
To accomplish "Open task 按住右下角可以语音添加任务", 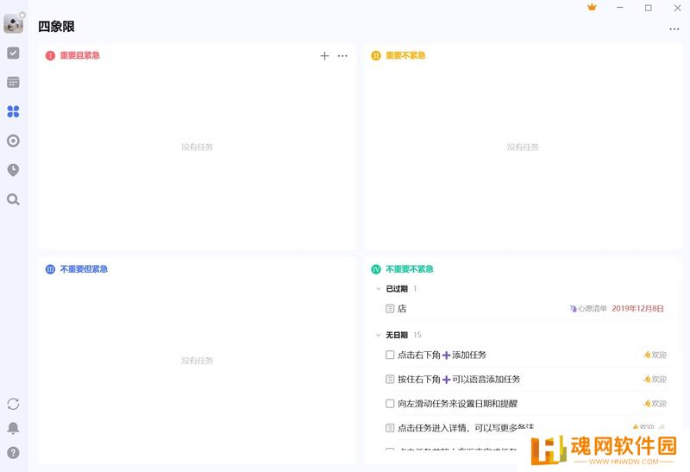I will pyautogui.click(x=459, y=379).
